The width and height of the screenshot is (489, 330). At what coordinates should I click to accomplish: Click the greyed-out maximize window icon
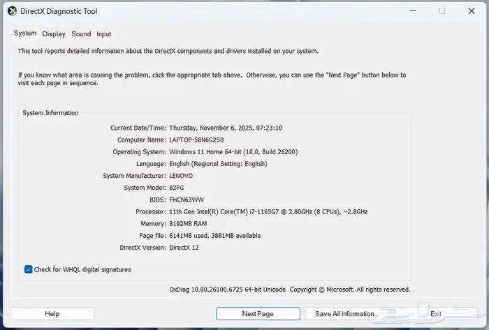pos(442,11)
